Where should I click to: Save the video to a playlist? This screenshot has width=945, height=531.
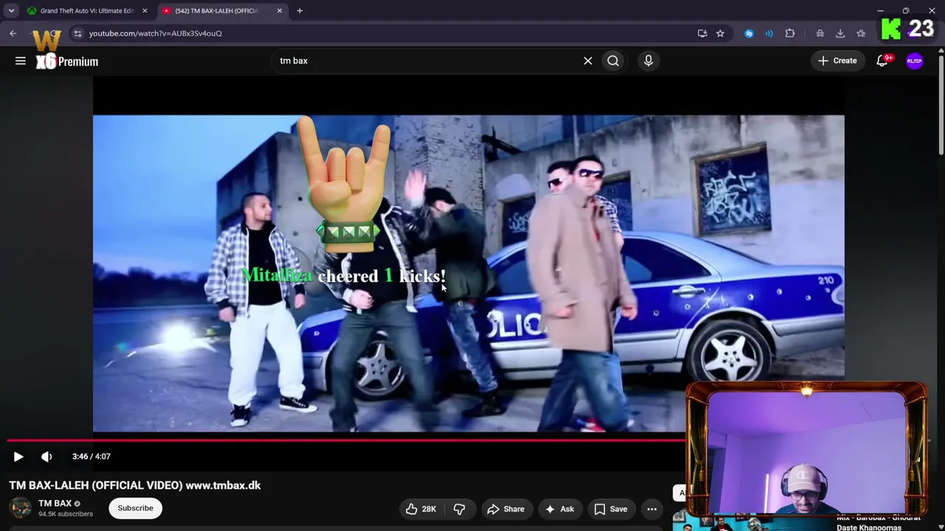(611, 509)
